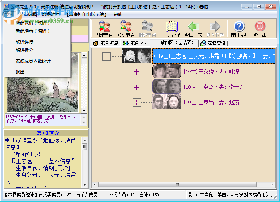Click the caption text scroll-down arrow
Image resolution: width=280 pixels, height=202 pixels.
pos(84,123)
